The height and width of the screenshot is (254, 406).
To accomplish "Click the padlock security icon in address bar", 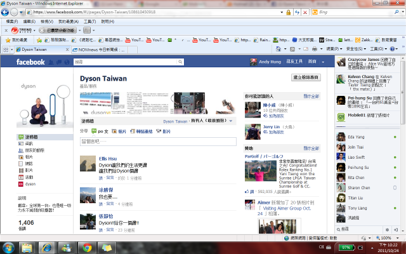I will pos(288,12).
